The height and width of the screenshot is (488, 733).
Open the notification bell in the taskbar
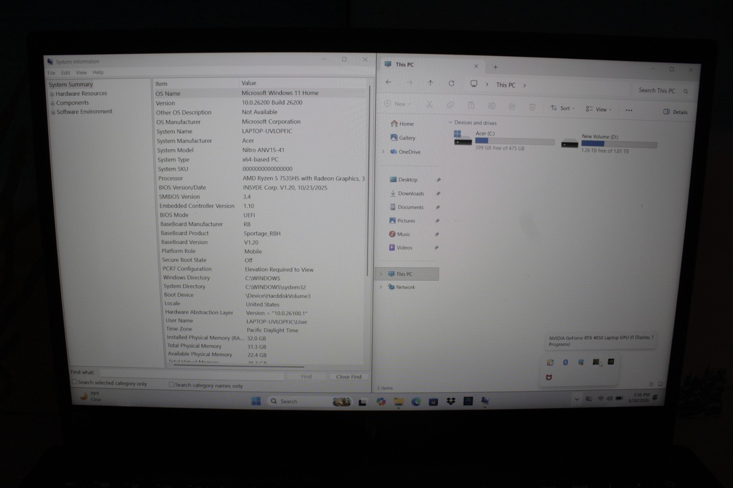655,397
